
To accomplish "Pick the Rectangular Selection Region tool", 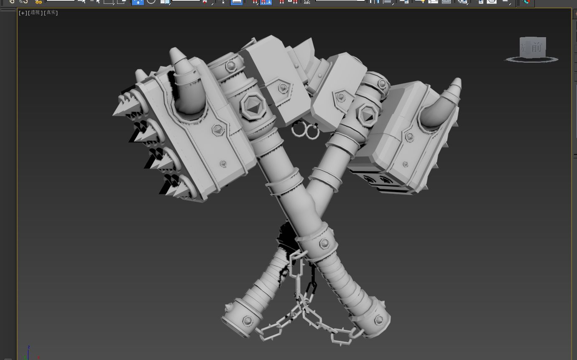I will coord(109,2).
